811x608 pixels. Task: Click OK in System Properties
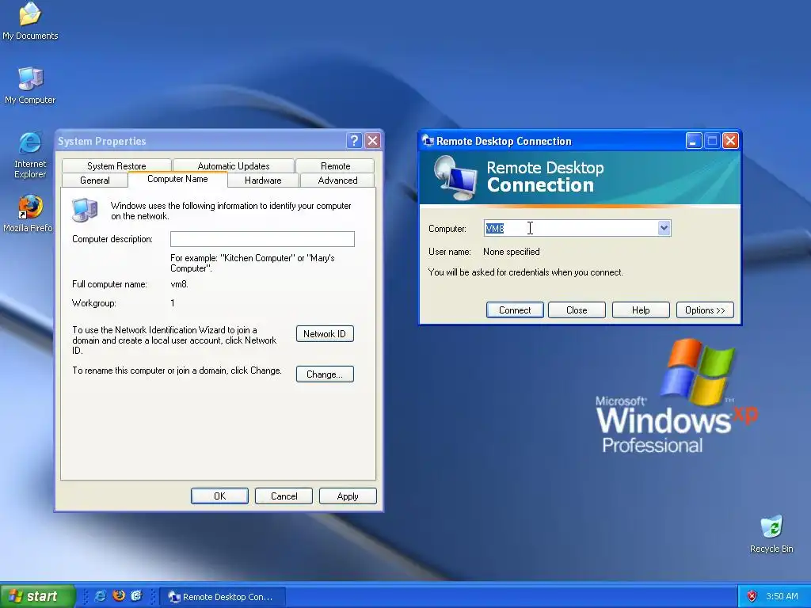(x=220, y=496)
